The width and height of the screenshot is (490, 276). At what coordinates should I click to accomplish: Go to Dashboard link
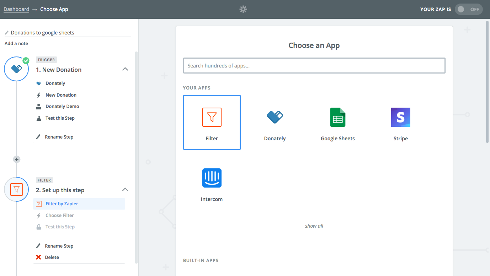point(16,9)
